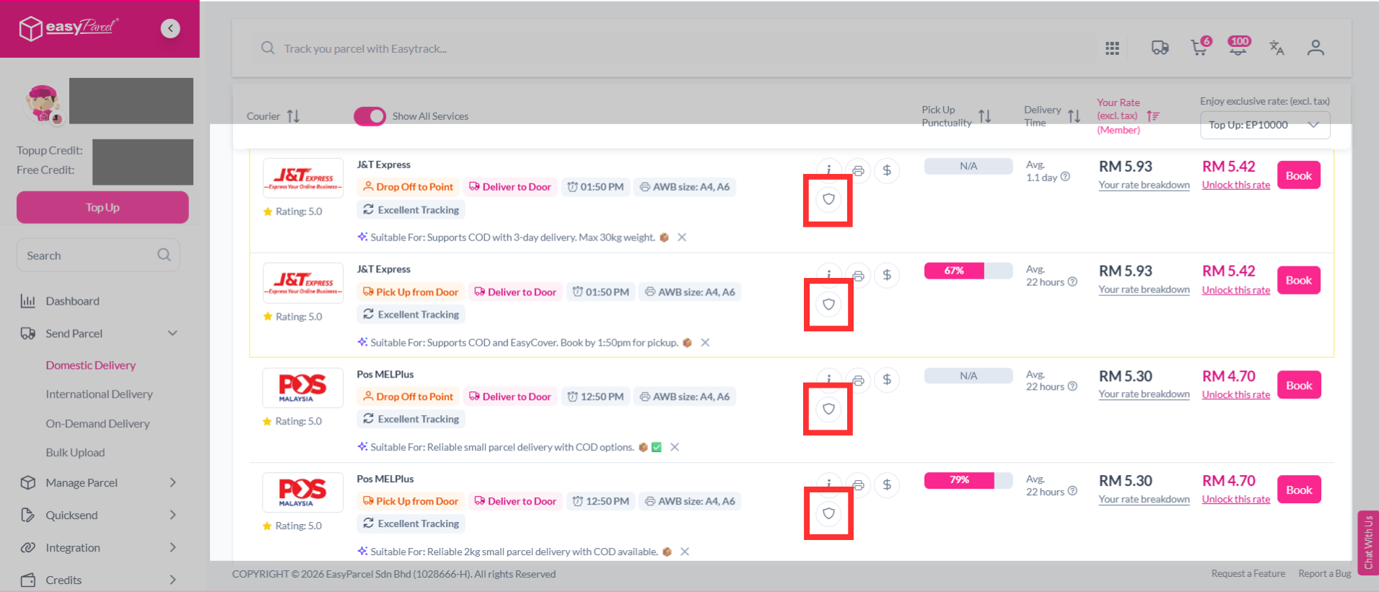Image resolution: width=1379 pixels, height=592 pixels.
Task: Open the Chat With Us tab
Action: point(1367,543)
